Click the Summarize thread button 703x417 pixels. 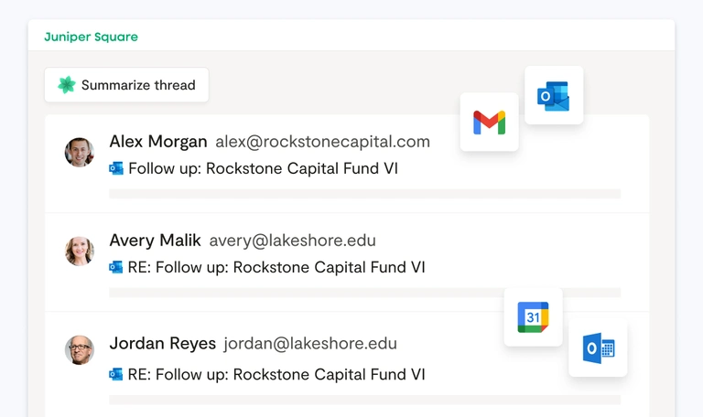point(126,85)
